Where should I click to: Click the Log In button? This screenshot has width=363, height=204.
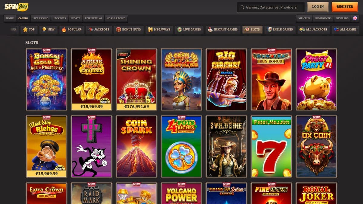point(318,7)
